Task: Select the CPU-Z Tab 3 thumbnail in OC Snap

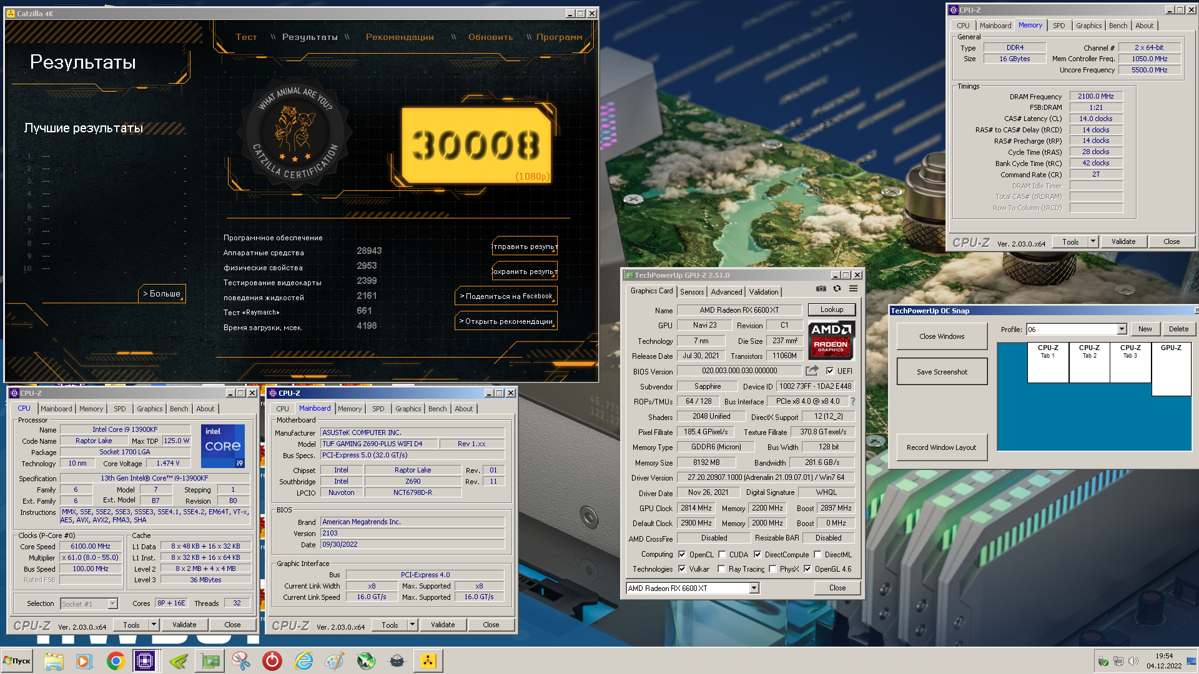Action: pyautogui.click(x=1130, y=362)
